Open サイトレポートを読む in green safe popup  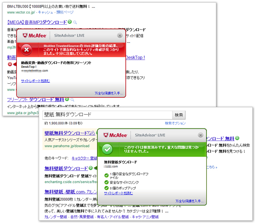point(118,193)
